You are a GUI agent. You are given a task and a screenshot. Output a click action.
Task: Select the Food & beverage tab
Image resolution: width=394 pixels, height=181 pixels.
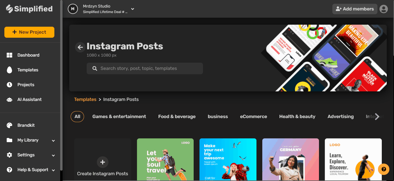177,117
